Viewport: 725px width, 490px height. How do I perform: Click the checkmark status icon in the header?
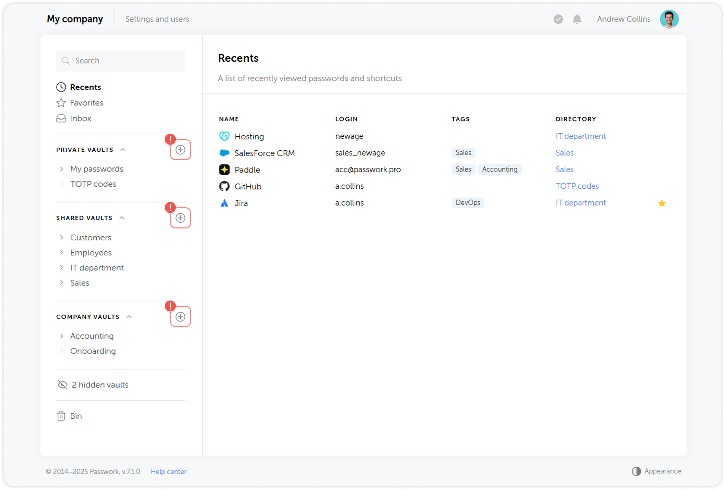click(558, 19)
